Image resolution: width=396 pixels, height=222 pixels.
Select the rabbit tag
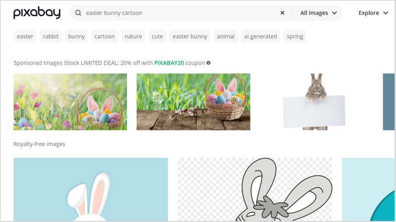(50, 36)
